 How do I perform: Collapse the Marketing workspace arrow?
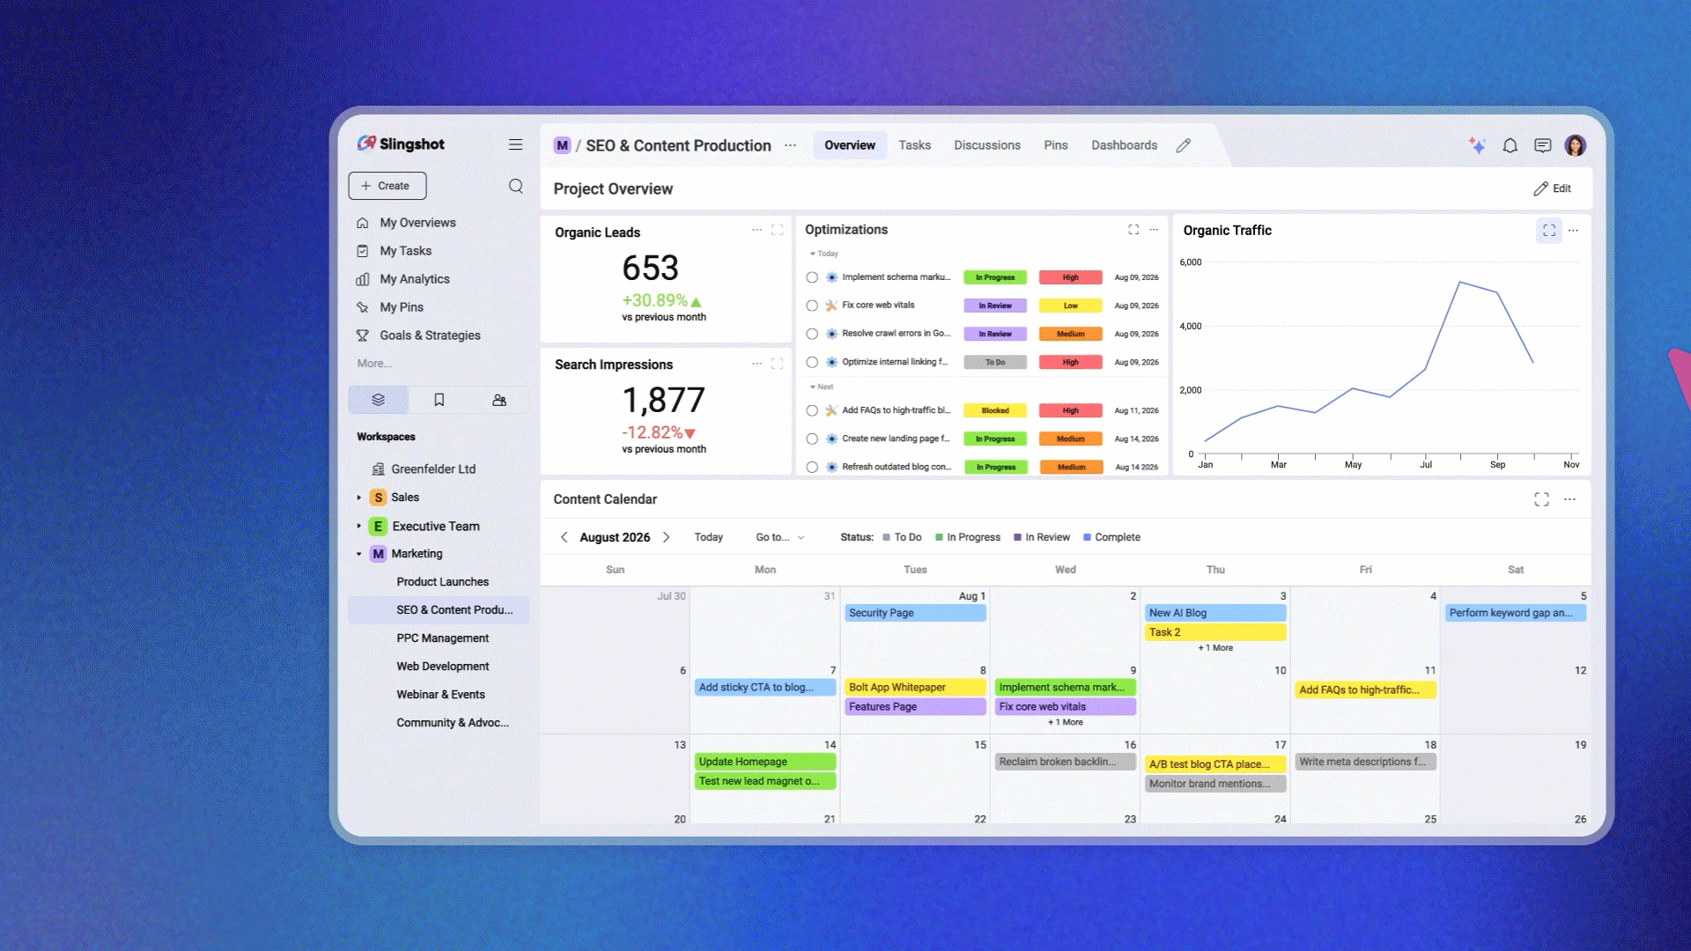pos(358,554)
